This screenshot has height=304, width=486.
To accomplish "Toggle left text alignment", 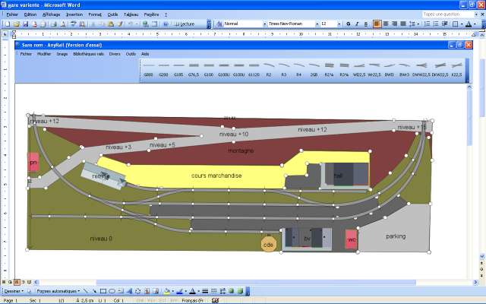I will click(x=377, y=24).
